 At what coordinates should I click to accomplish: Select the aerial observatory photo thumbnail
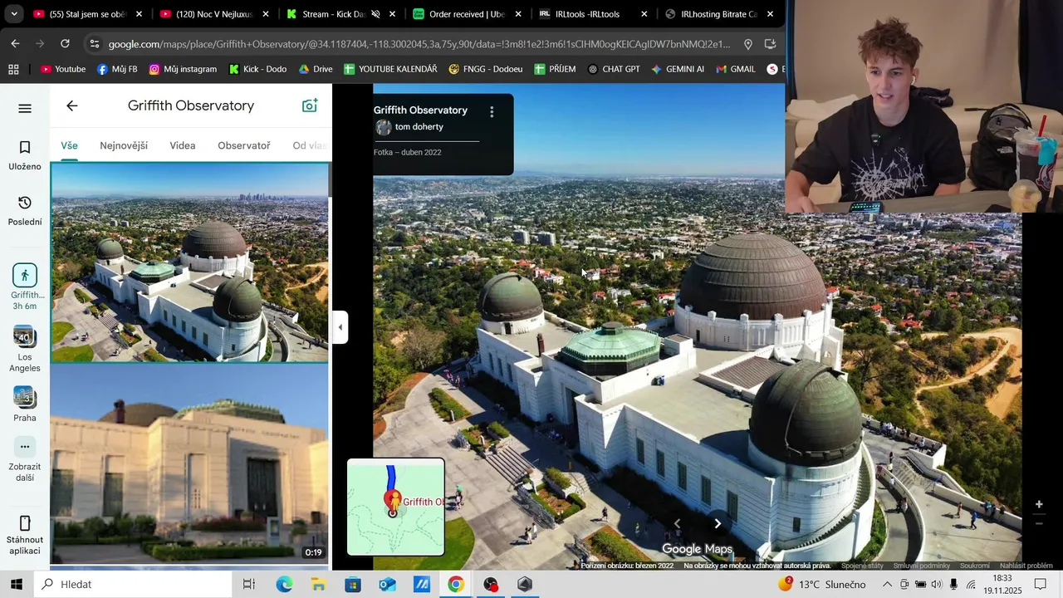(190, 262)
